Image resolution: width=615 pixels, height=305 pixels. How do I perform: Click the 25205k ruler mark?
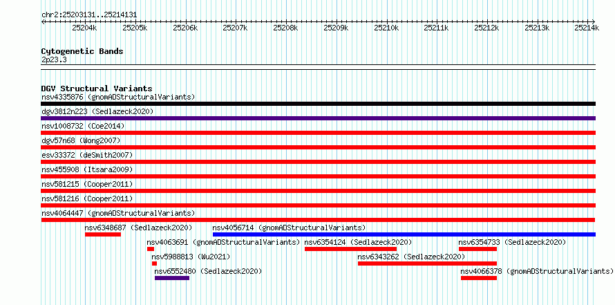coord(135,28)
